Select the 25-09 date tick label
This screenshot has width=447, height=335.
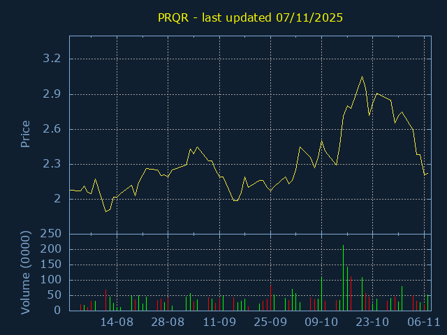pyautogui.click(x=270, y=322)
